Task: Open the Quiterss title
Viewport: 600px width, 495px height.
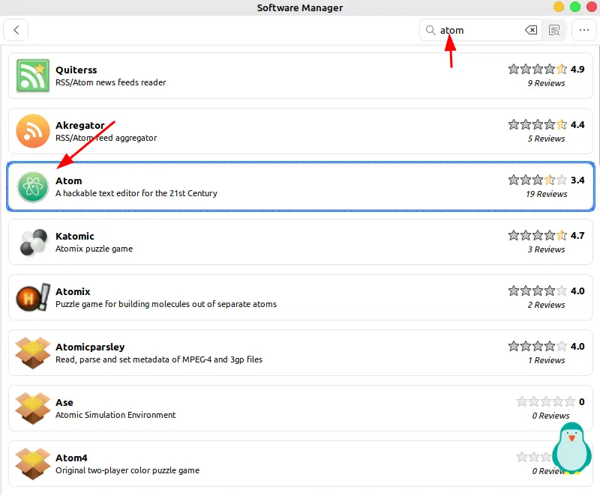Action: pos(76,70)
